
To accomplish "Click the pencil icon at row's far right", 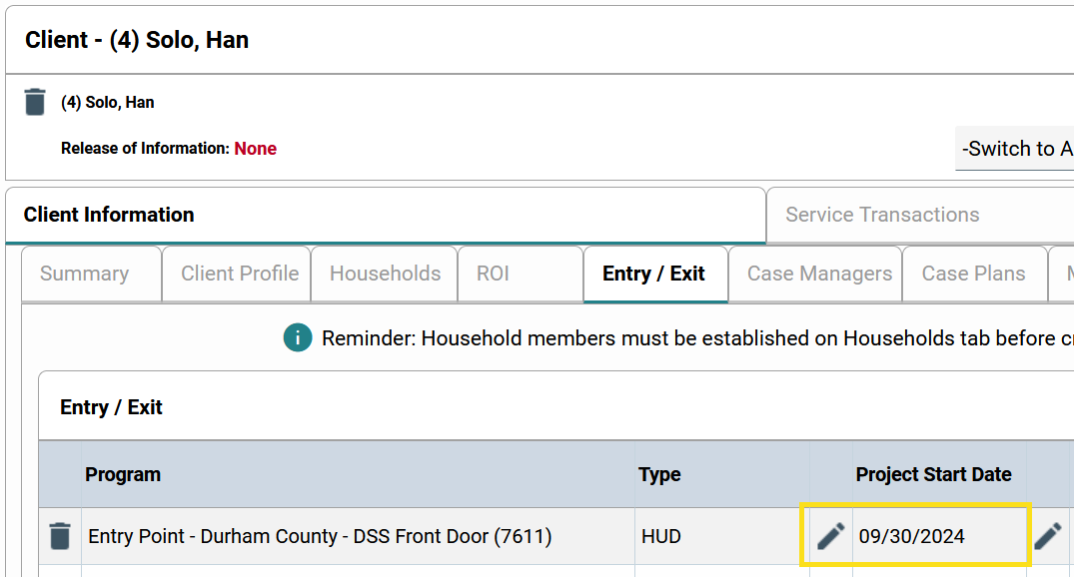I will 1048,535.
